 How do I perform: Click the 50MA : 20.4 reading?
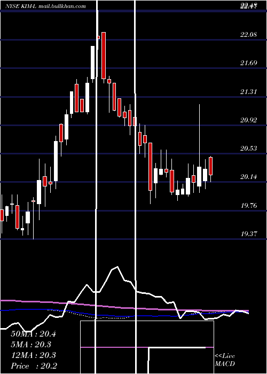click(x=33, y=334)
